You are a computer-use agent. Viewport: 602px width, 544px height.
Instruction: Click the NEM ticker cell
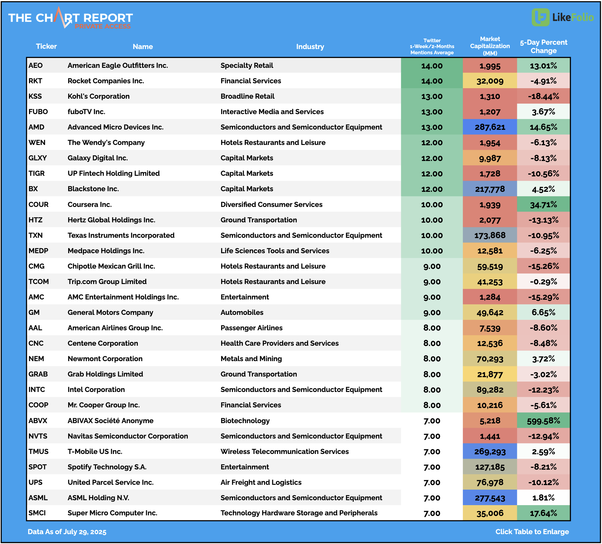coord(36,359)
